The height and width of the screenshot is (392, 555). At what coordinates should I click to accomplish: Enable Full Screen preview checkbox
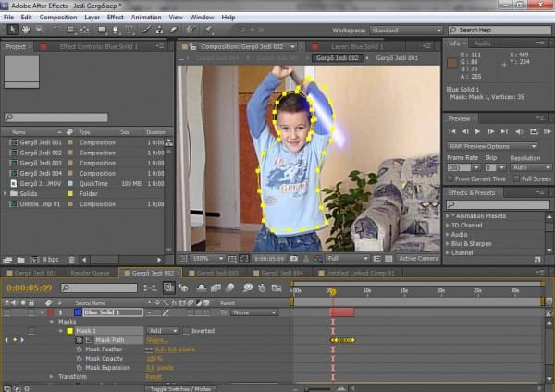[x=515, y=178]
